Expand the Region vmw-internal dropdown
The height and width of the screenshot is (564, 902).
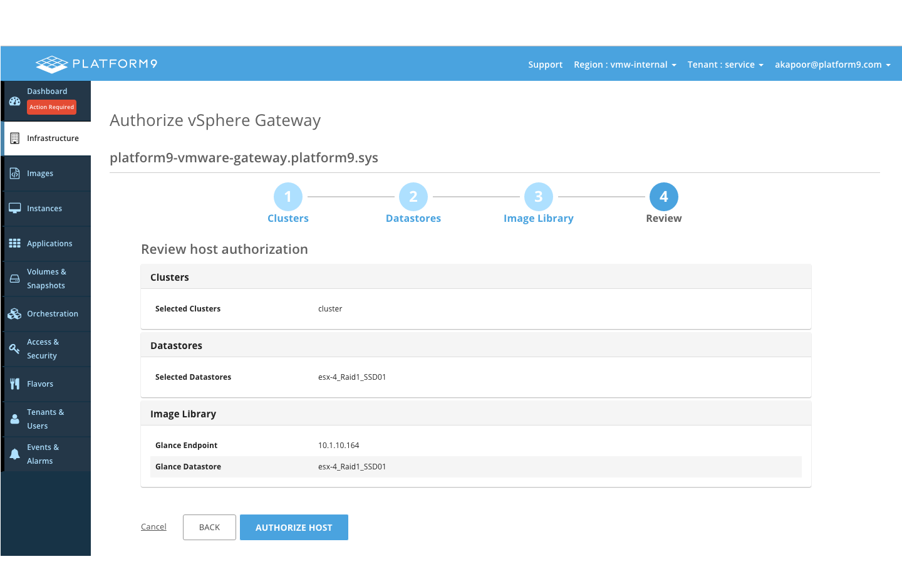[x=625, y=65]
